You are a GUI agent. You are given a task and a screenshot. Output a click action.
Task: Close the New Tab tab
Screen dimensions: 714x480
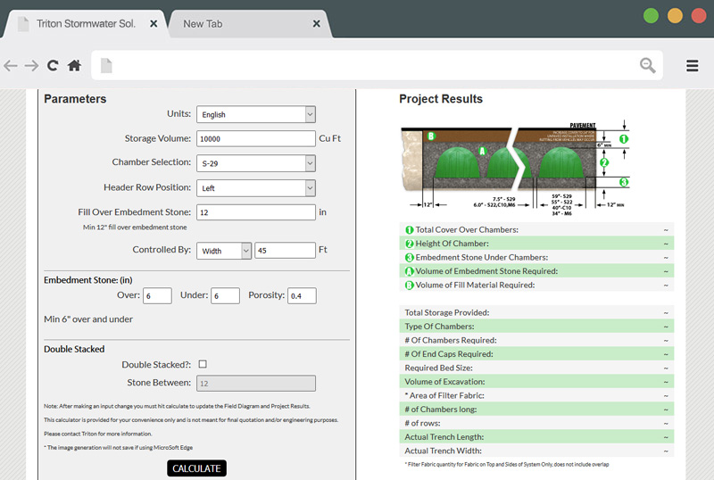pyautogui.click(x=316, y=24)
